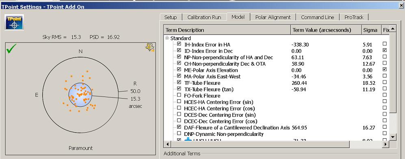The image size is (405, 159).
Task: Disable CH-Non-perpendicularity Dec & OTA term
Action: pyautogui.click(x=179, y=63)
